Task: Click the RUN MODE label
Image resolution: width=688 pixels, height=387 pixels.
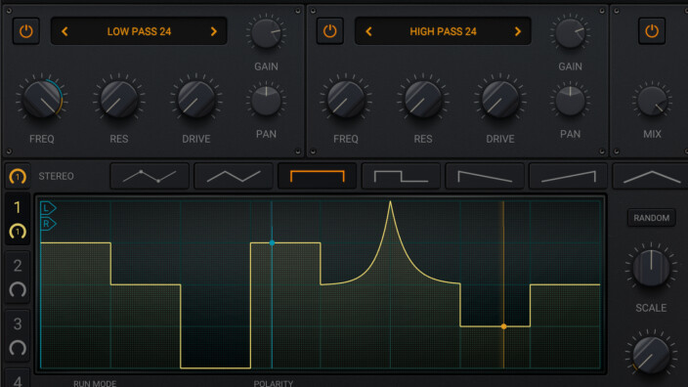Action: (x=95, y=383)
